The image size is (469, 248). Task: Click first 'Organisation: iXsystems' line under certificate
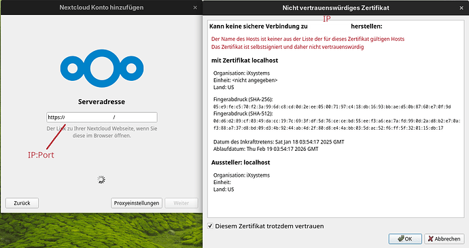(x=242, y=73)
